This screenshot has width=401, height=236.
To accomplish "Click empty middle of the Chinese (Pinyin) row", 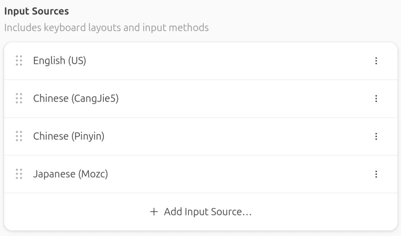I will pyautogui.click(x=235, y=136).
